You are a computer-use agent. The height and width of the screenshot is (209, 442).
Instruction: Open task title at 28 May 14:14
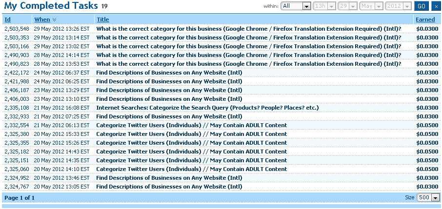tap(249, 55)
